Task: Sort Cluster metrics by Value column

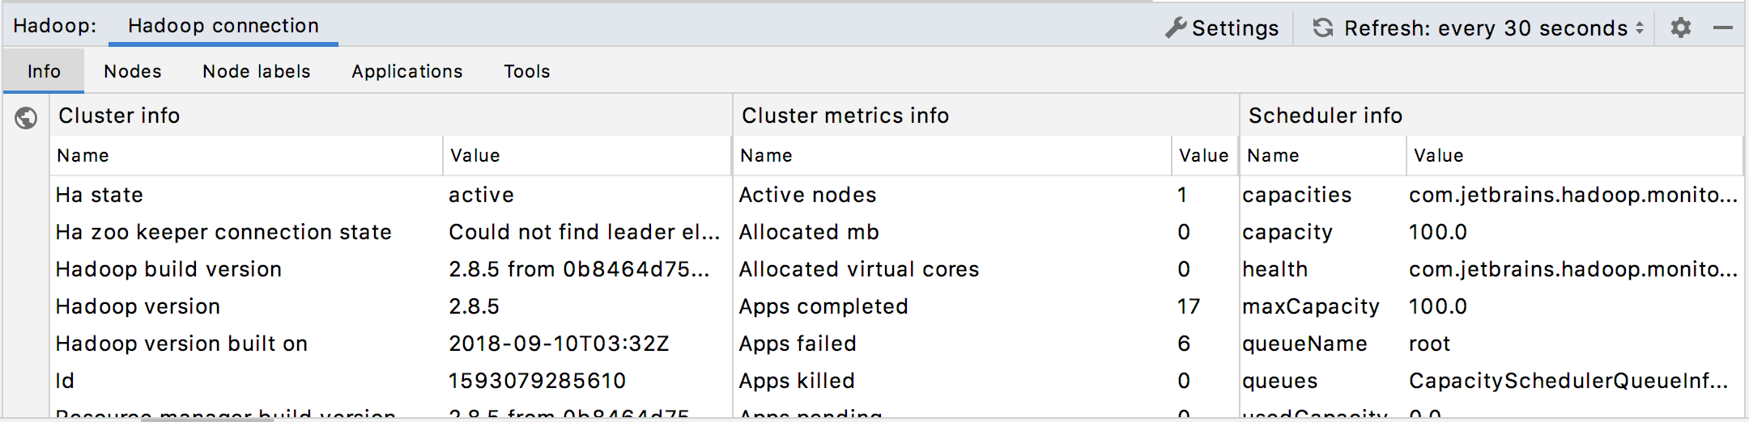Action: 1203,155
